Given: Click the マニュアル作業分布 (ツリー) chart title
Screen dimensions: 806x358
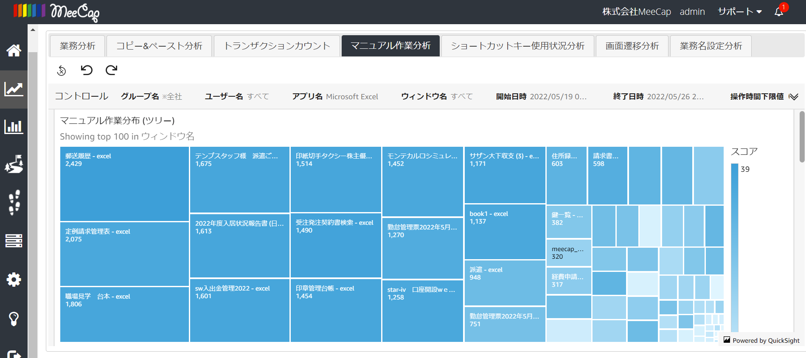Looking at the screenshot, I should 117,120.
